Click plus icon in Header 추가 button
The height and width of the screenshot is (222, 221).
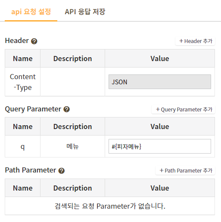point(181,41)
